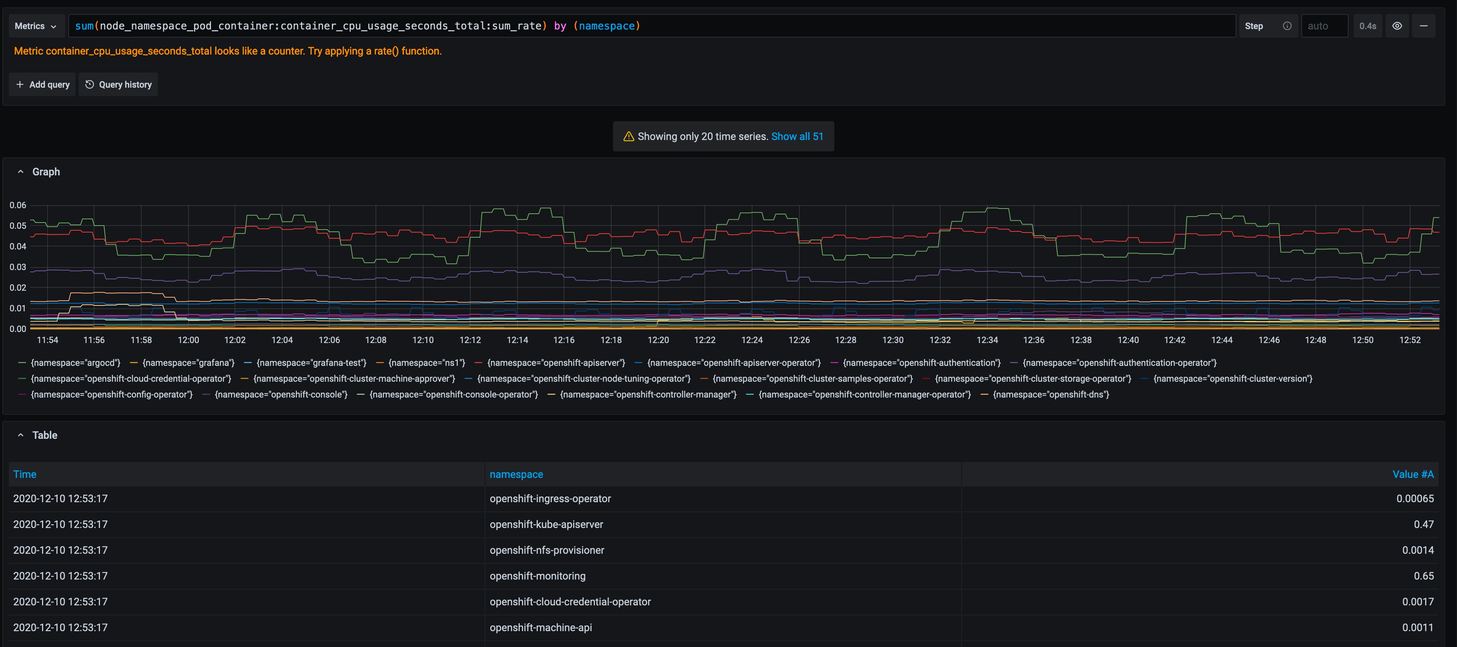
Task: Open the Metrics dropdown
Action: click(x=35, y=26)
